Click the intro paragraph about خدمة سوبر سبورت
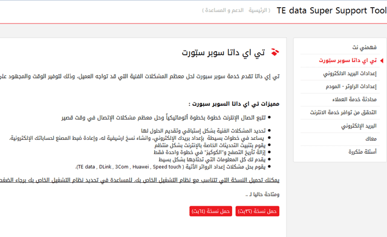Viewport: 387px width, 237px height. pos(140,77)
